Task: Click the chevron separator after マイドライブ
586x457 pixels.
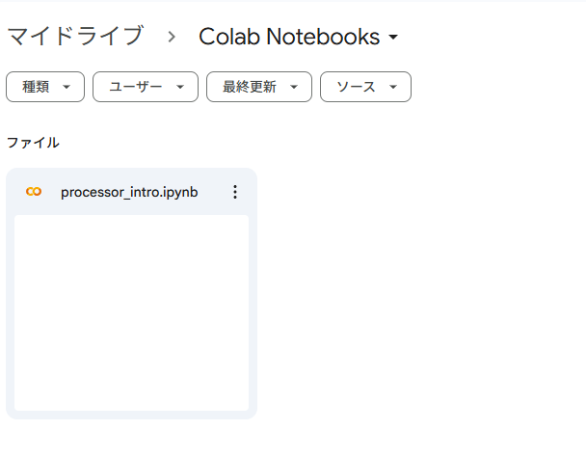Action: (172, 37)
